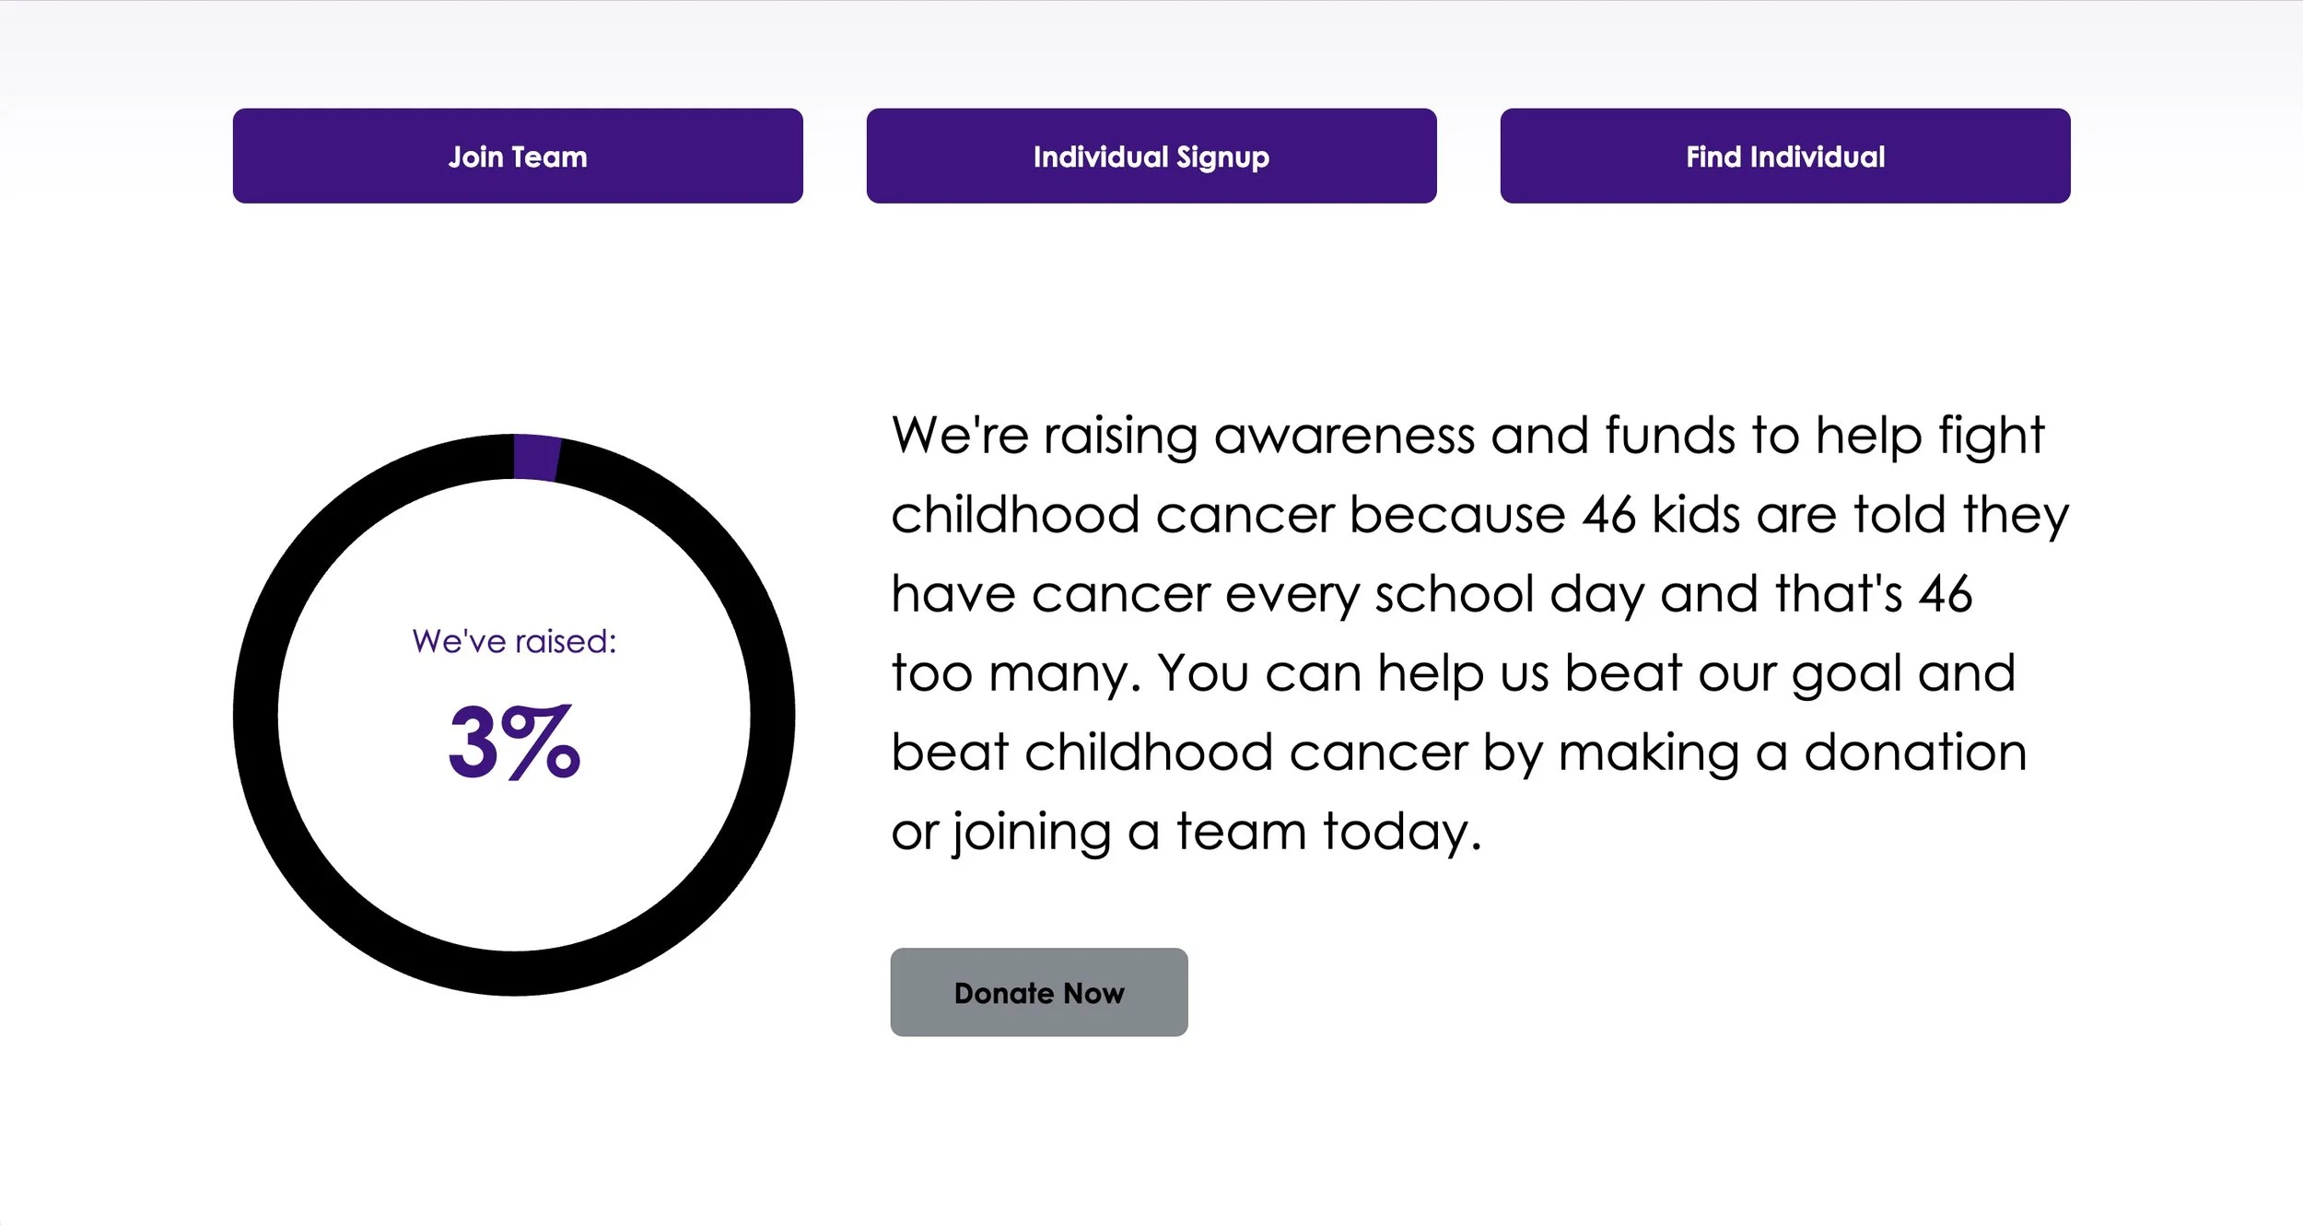Image resolution: width=2303 pixels, height=1225 pixels.
Task: Click the phrase "beat our goal"
Action: (x=1734, y=673)
